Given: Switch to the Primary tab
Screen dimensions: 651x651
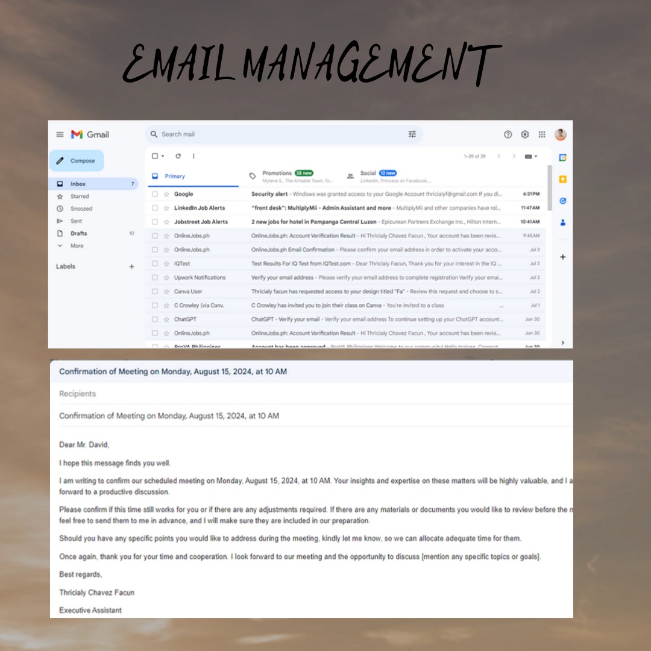Looking at the screenshot, I should point(192,176).
